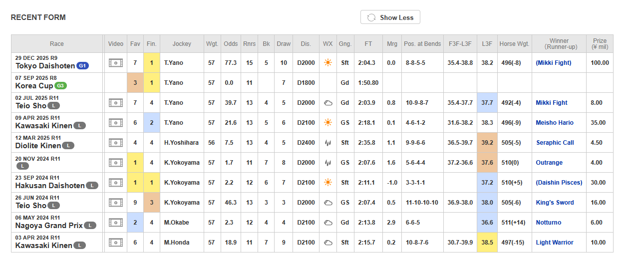Image resolution: width=633 pixels, height=260 pixels.
Task: Open the Light Warrior winner link
Action: point(555,243)
